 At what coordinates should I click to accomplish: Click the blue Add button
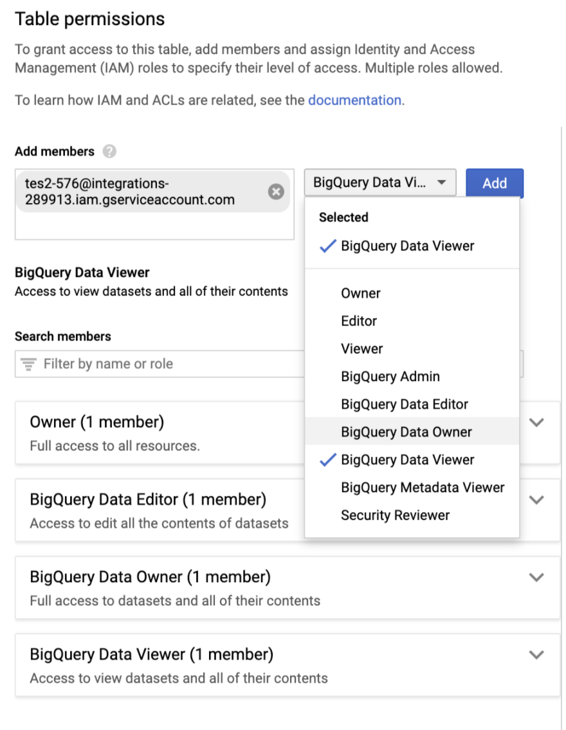point(494,183)
